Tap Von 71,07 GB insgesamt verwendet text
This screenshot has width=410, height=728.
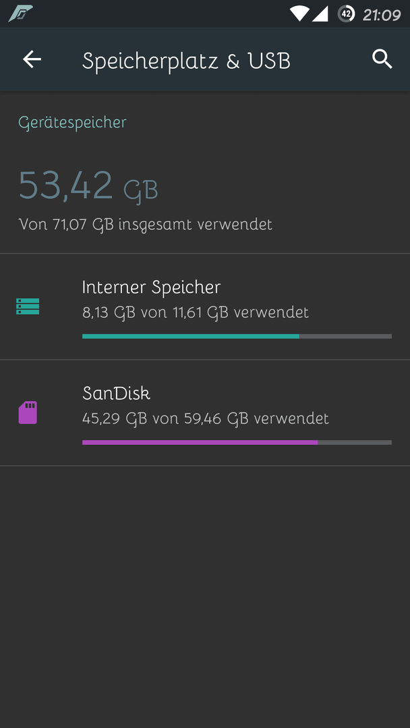[146, 224]
